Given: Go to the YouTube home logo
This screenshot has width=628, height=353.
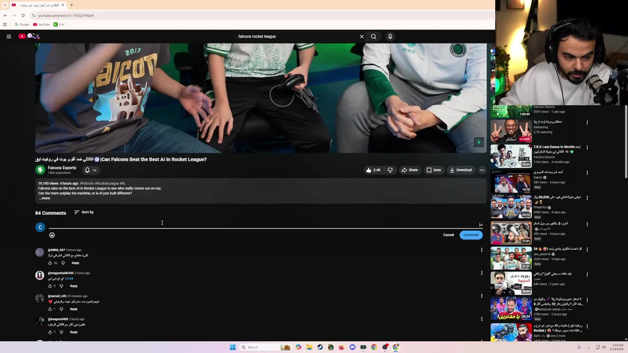Looking at the screenshot, I should (29, 36).
